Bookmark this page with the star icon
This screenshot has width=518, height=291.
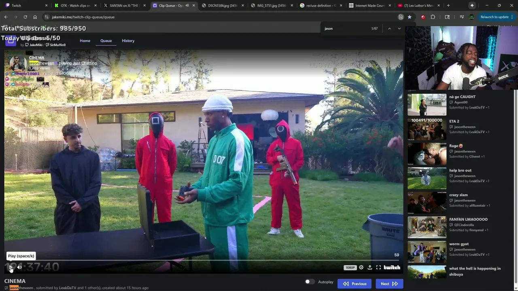point(410,17)
